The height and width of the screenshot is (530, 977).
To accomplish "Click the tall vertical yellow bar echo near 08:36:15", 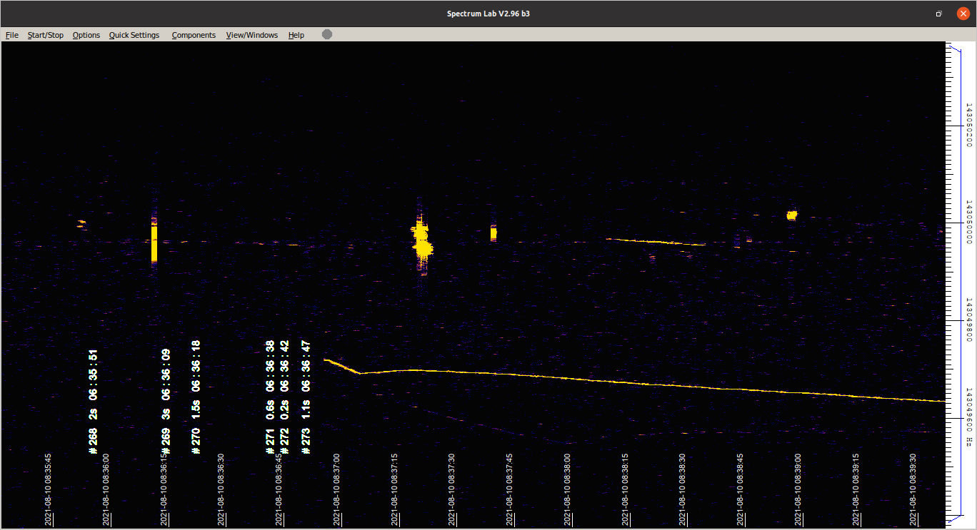I will click(x=154, y=243).
